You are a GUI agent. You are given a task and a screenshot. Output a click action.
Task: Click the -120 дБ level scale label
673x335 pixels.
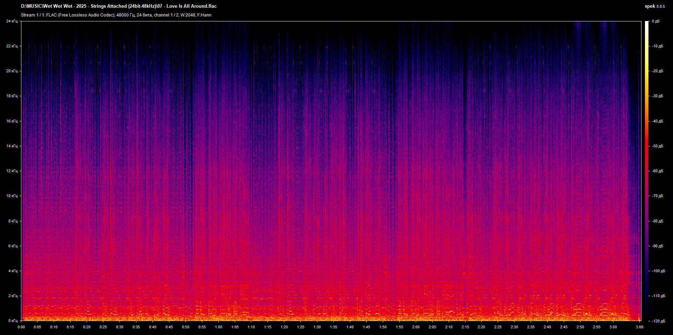658,321
